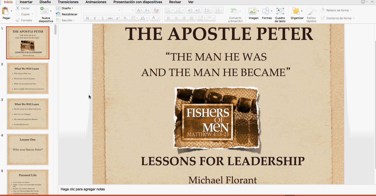Click the Cortar scissors icon

(18, 8)
